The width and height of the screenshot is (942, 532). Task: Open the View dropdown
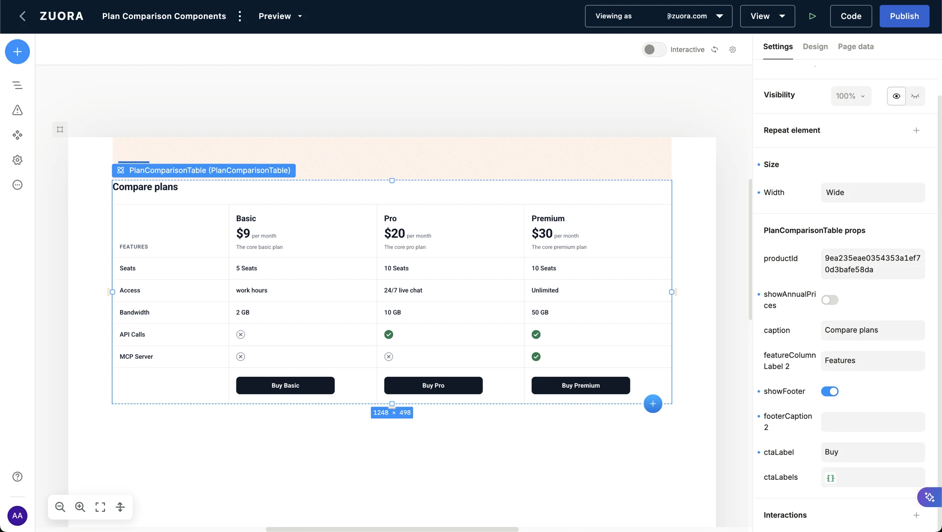click(x=767, y=16)
